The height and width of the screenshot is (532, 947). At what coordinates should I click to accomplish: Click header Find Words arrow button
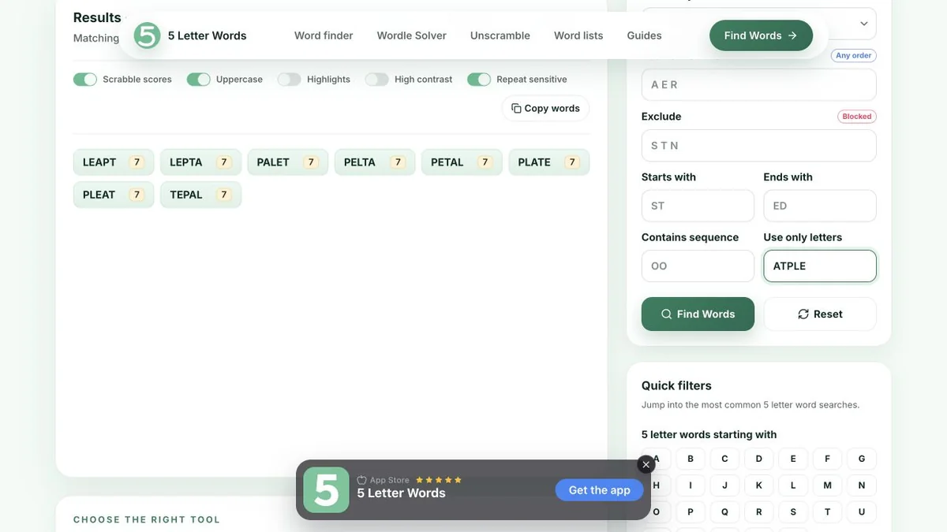761,35
